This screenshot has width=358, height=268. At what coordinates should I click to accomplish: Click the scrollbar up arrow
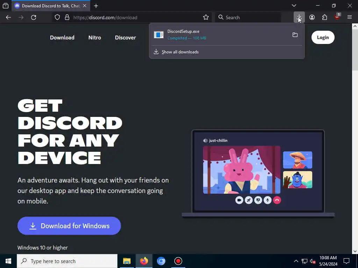(355, 26)
